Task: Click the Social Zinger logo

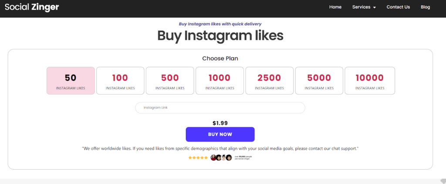Action: point(32,7)
